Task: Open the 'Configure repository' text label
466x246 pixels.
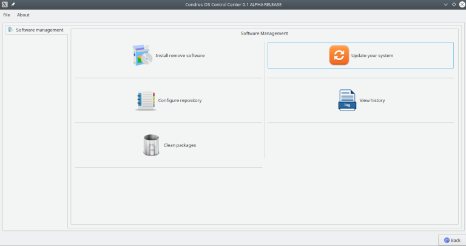Action: point(180,100)
